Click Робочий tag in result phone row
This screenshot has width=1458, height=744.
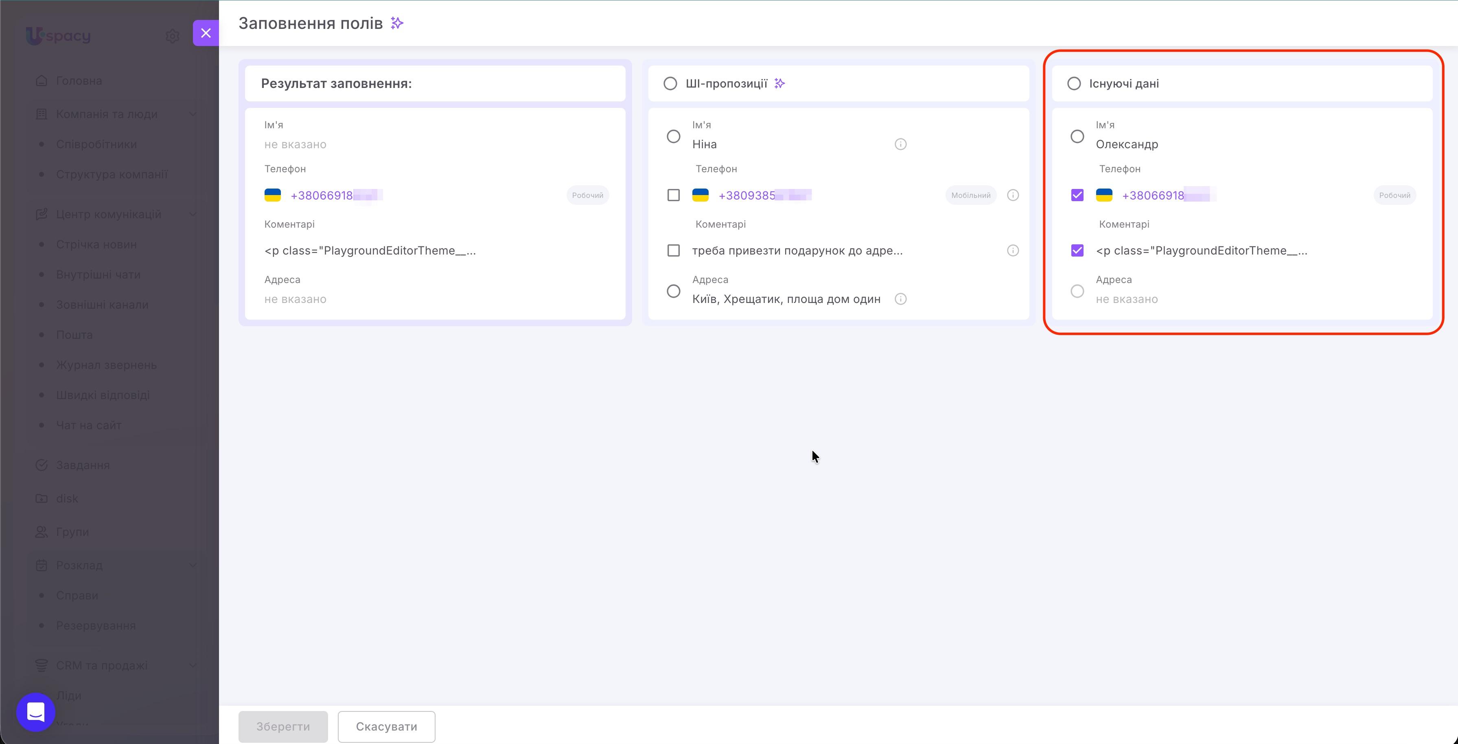click(587, 195)
